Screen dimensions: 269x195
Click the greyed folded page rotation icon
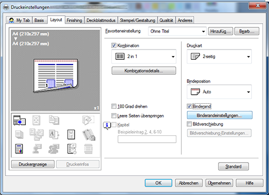pos(88,120)
